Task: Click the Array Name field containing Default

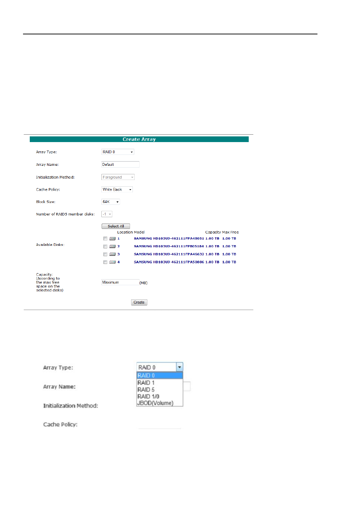Action: pyautogui.click(x=120, y=164)
